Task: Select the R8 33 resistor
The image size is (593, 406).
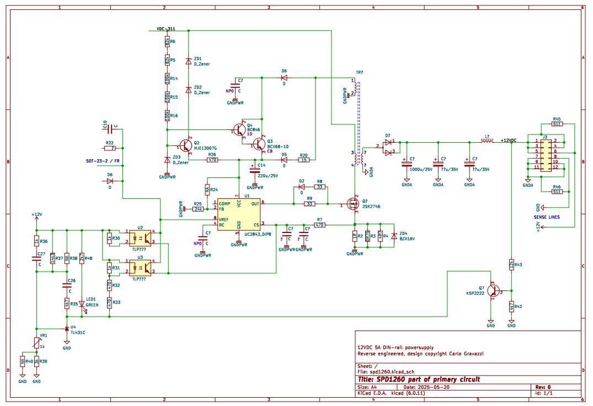Action: pos(320,187)
